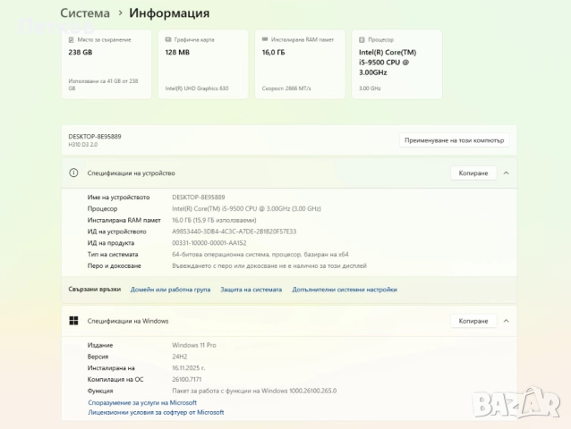This screenshot has height=429, width=571.
Task: Open Допълнителни системни настройки link
Action: point(345,290)
